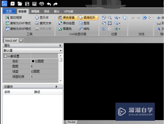Undo the last action

(49, 4)
